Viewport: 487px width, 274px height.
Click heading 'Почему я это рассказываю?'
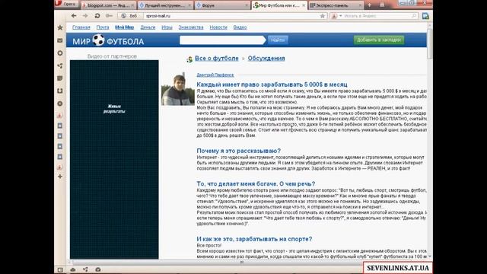pyautogui.click(x=238, y=151)
